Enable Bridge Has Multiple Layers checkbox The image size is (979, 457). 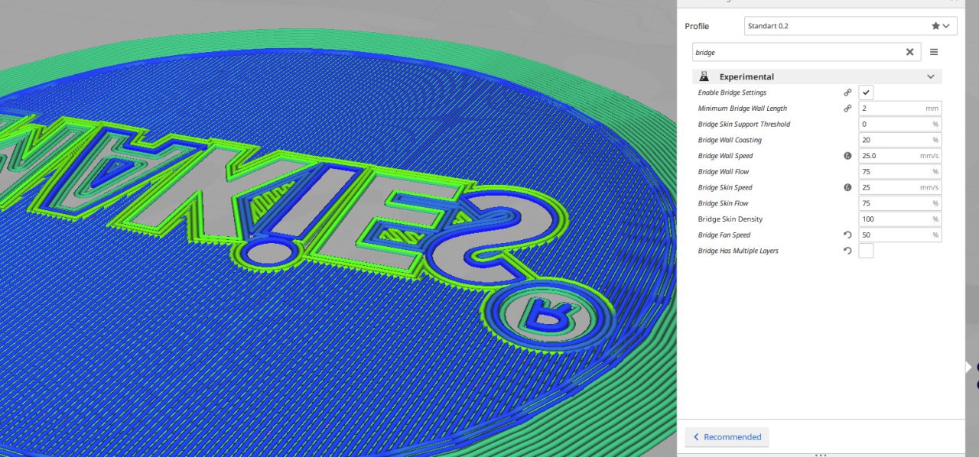coord(866,251)
